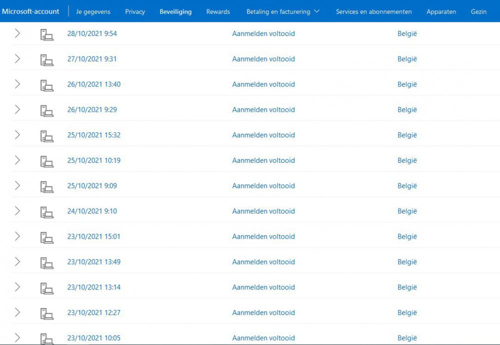Click device icon for 28/10/2021 9:54 sign-in
The height and width of the screenshot is (345, 500).
point(46,34)
